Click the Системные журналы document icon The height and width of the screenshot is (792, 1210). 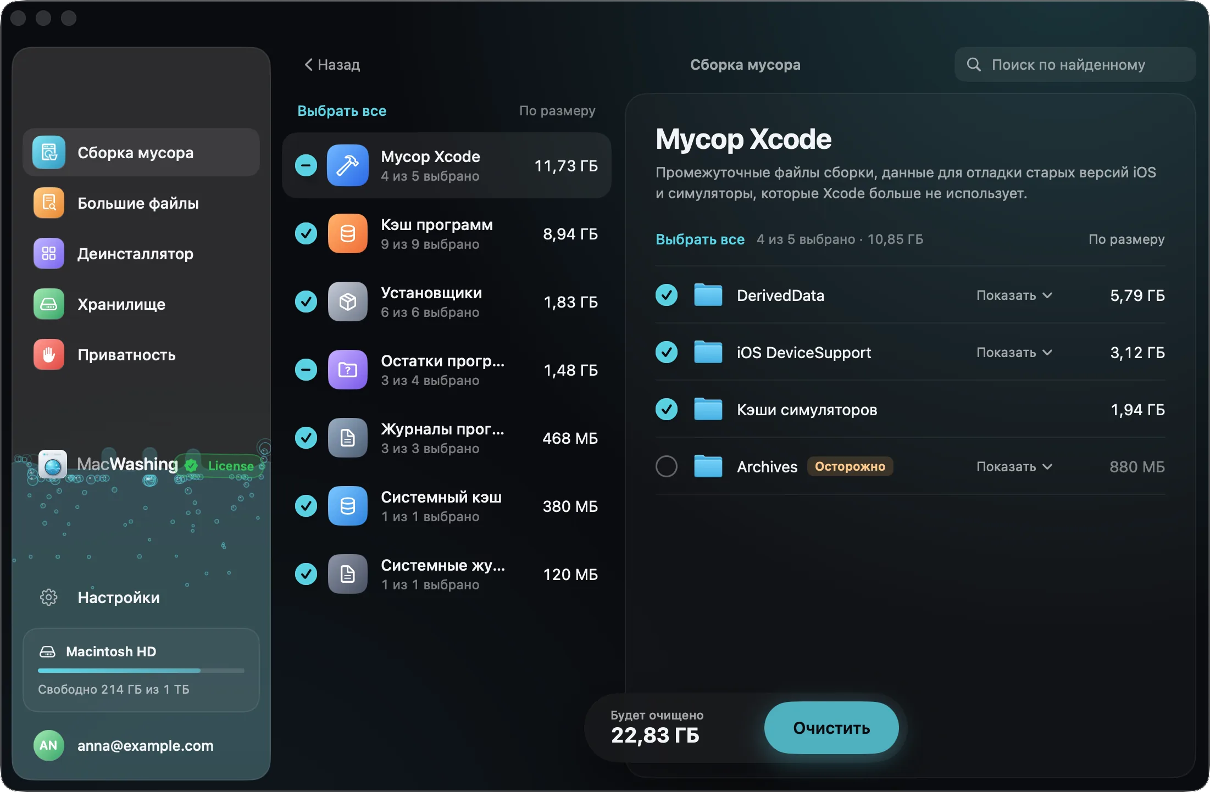click(x=347, y=574)
